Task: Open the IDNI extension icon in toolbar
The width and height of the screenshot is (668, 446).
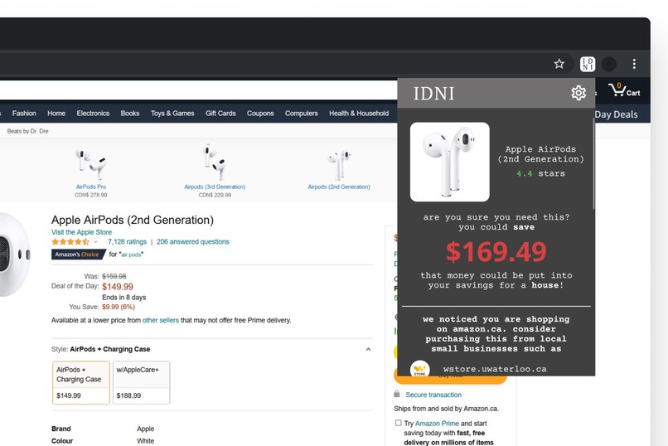Action: (588, 64)
